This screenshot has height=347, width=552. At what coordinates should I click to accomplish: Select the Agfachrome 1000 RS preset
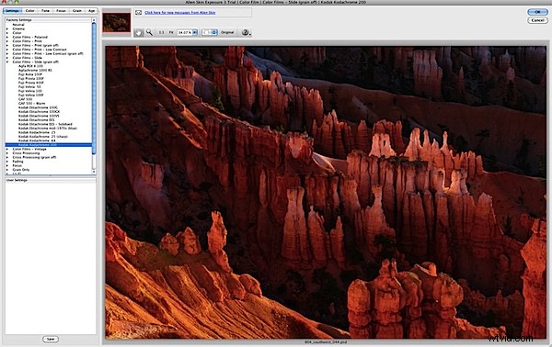coord(35,71)
